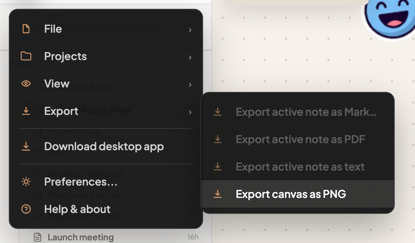
Task: Choose Download desktop app
Action: pos(106,147)
